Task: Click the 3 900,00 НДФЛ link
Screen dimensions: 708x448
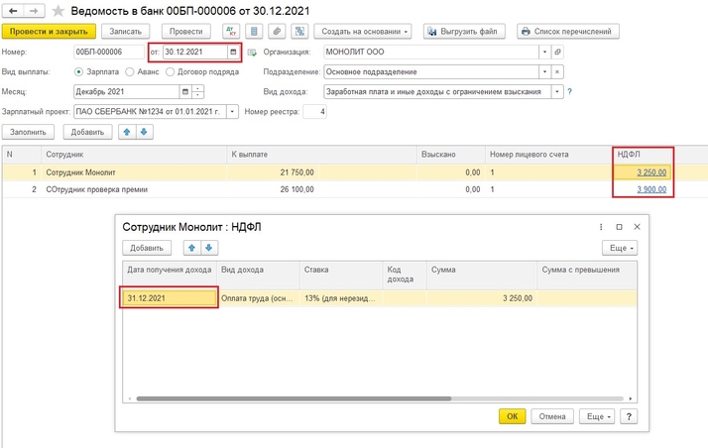Action: (x=651, y=188)
